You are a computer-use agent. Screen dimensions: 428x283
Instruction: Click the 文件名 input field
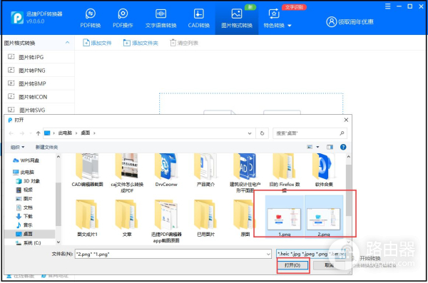(x=173, y=254)
